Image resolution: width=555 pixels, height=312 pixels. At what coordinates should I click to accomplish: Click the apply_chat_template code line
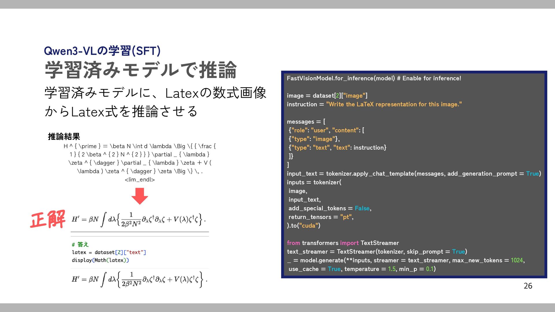tap(413, 174)
